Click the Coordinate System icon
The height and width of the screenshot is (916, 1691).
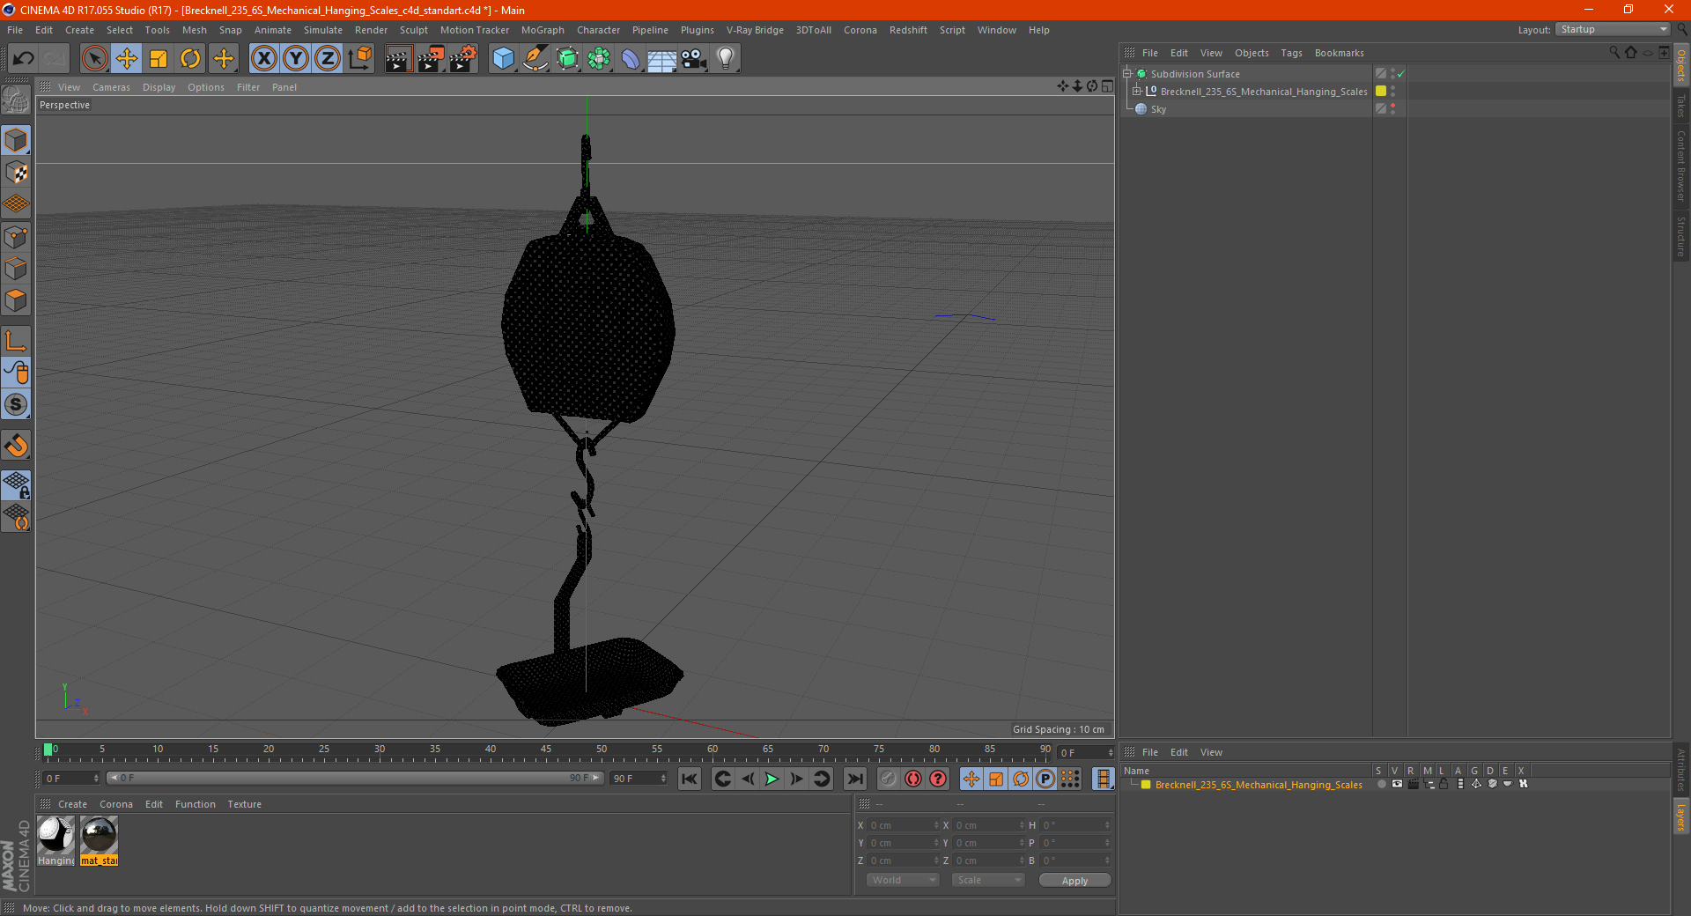click(x=360, y=59)
